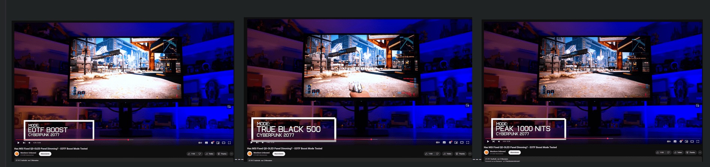Screen dimensions: 710x167
Task: Share via Teilen under EOTF Boost player
Action: point(210,154)
